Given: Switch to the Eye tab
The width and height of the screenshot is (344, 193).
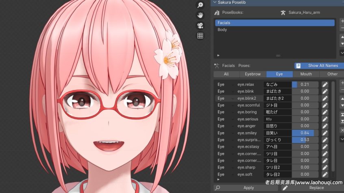Looking at the screenshot, I should coord(279,74).
